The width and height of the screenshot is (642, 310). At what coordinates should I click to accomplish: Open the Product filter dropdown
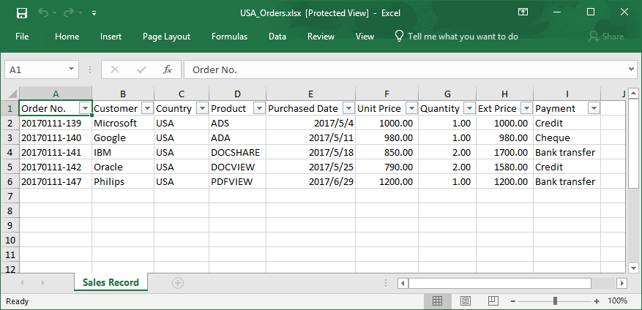click(260, 108)
